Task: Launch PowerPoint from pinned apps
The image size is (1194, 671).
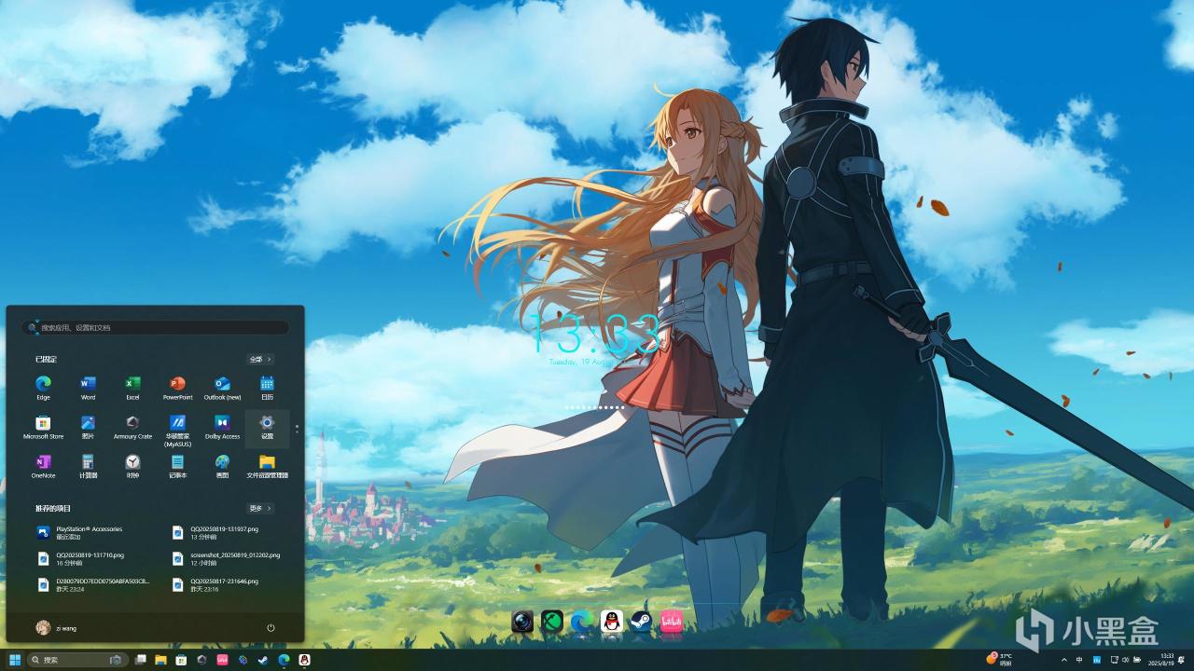Action: [177, 388]
